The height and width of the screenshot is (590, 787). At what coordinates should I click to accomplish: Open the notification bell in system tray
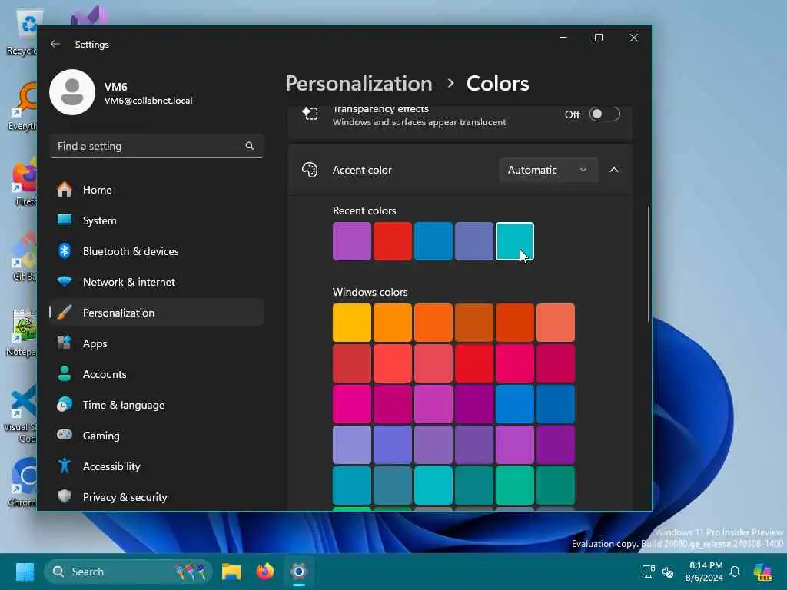[x=735, y=572]
